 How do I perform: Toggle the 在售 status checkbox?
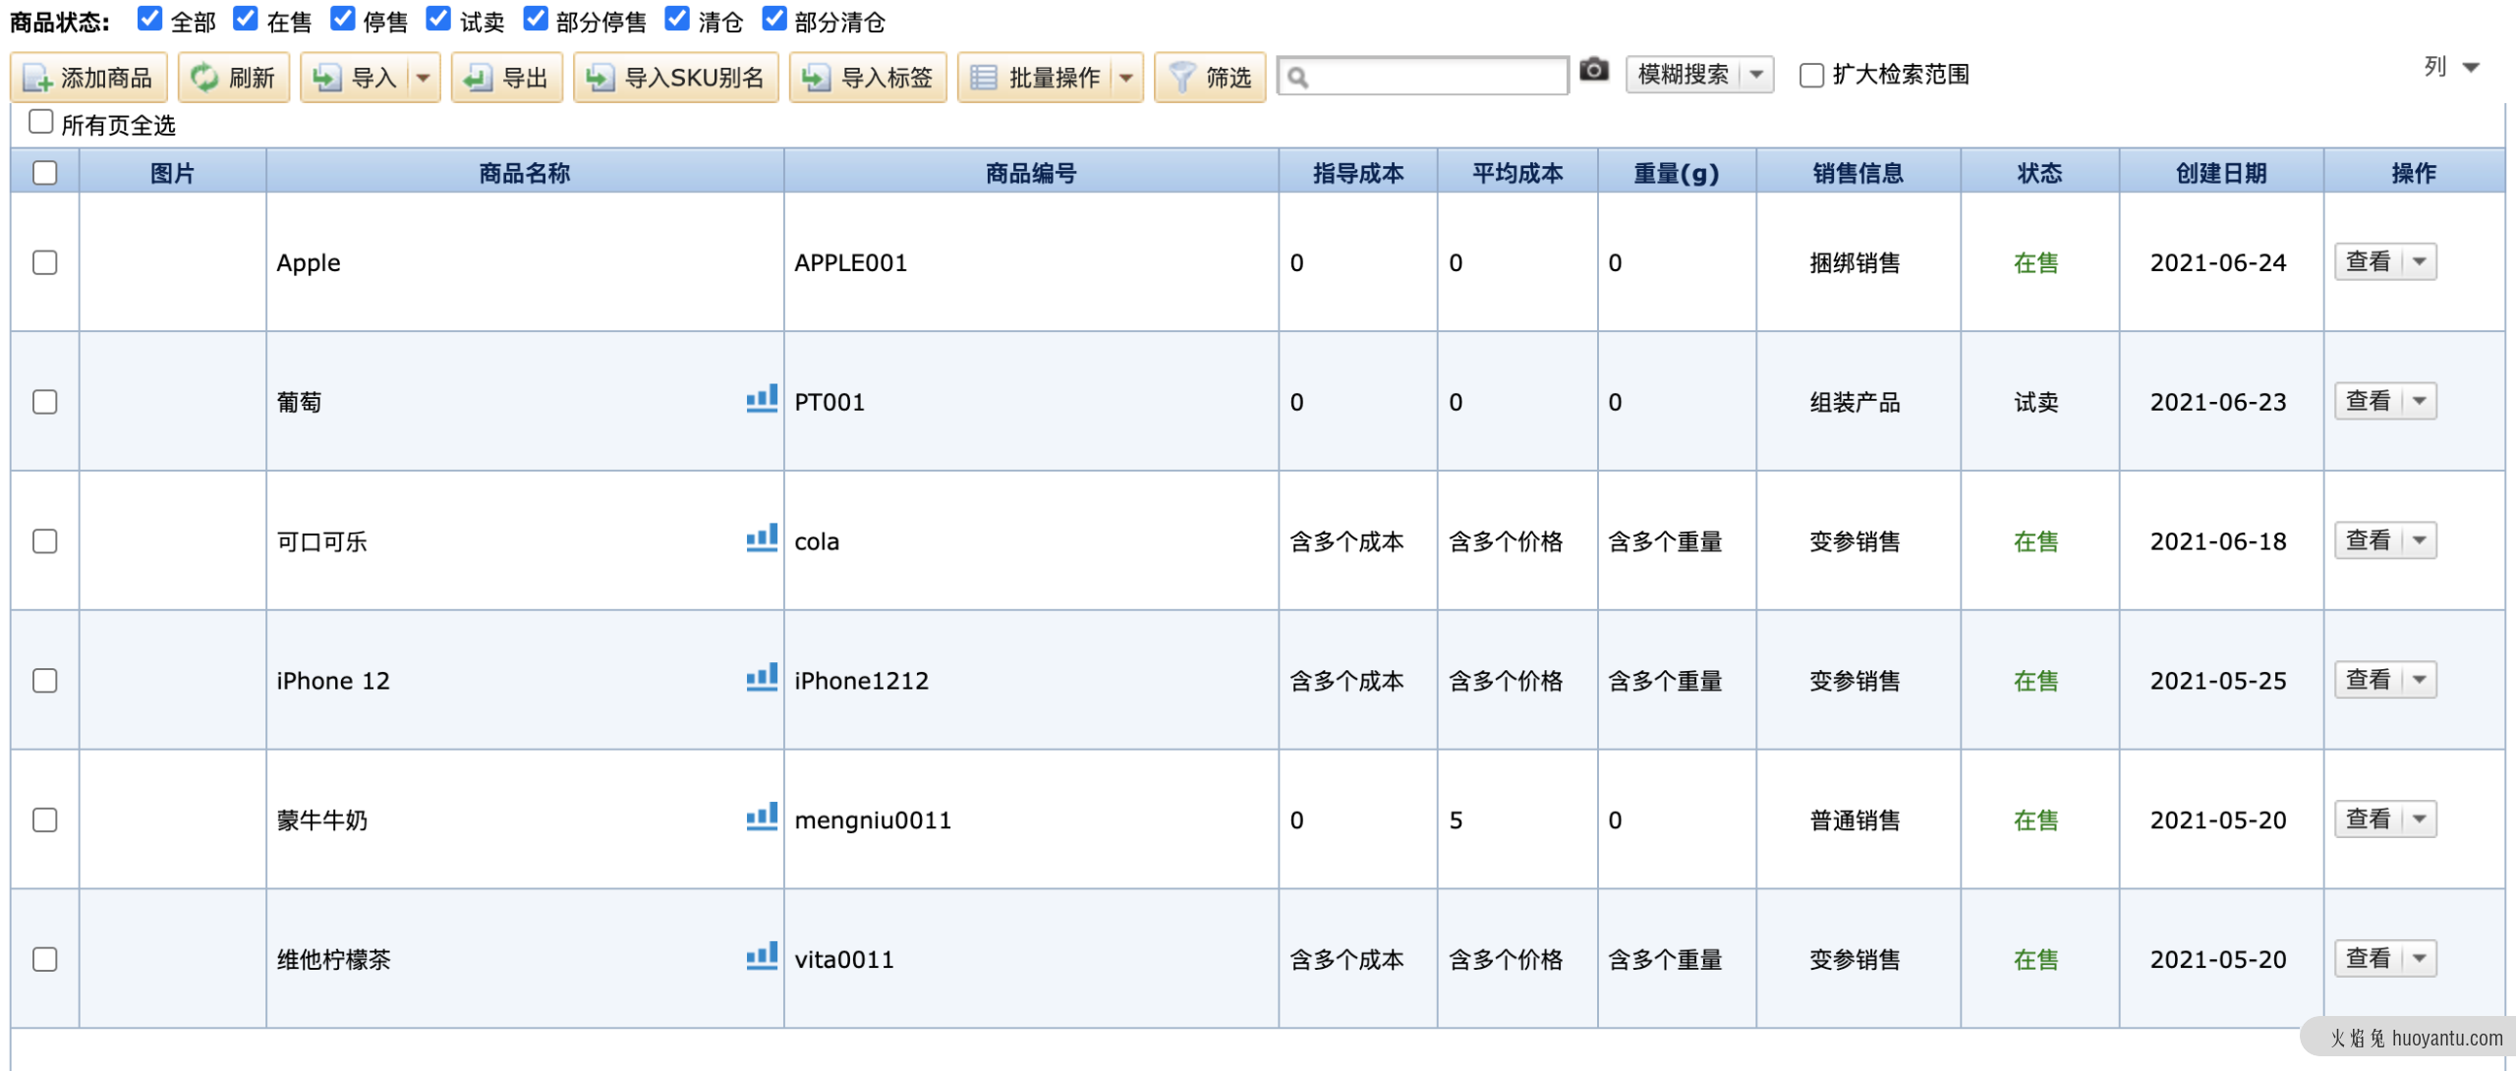(246, 19)
